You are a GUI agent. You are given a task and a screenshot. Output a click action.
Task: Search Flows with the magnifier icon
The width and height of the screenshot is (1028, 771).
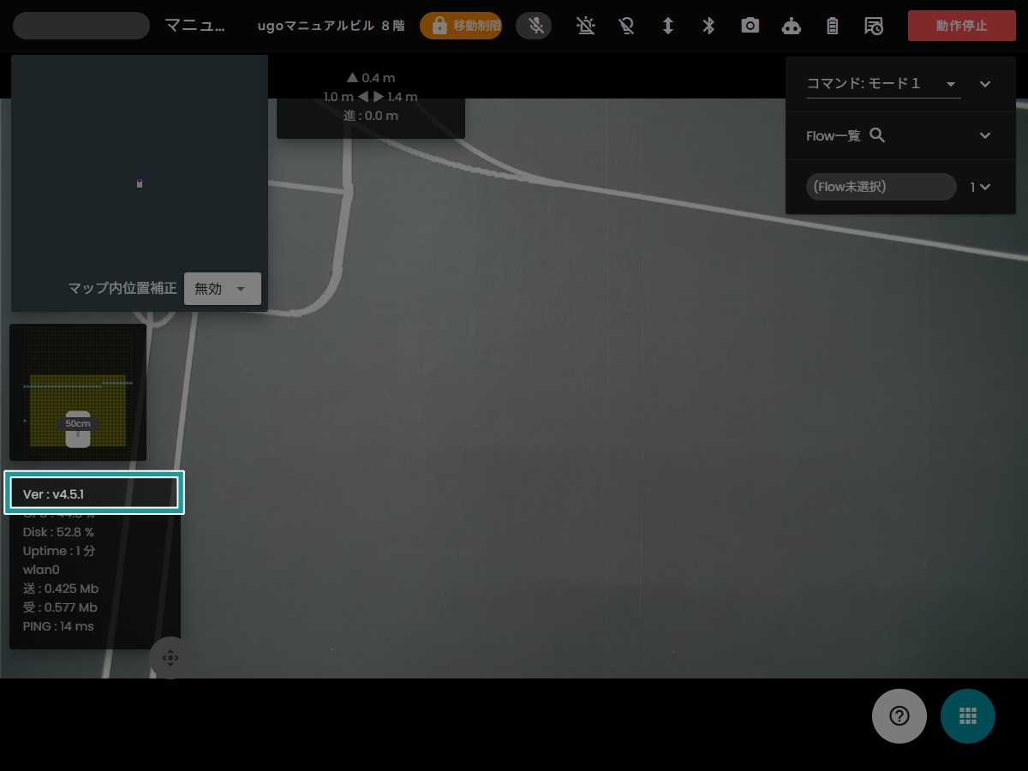tap(877, 135)
